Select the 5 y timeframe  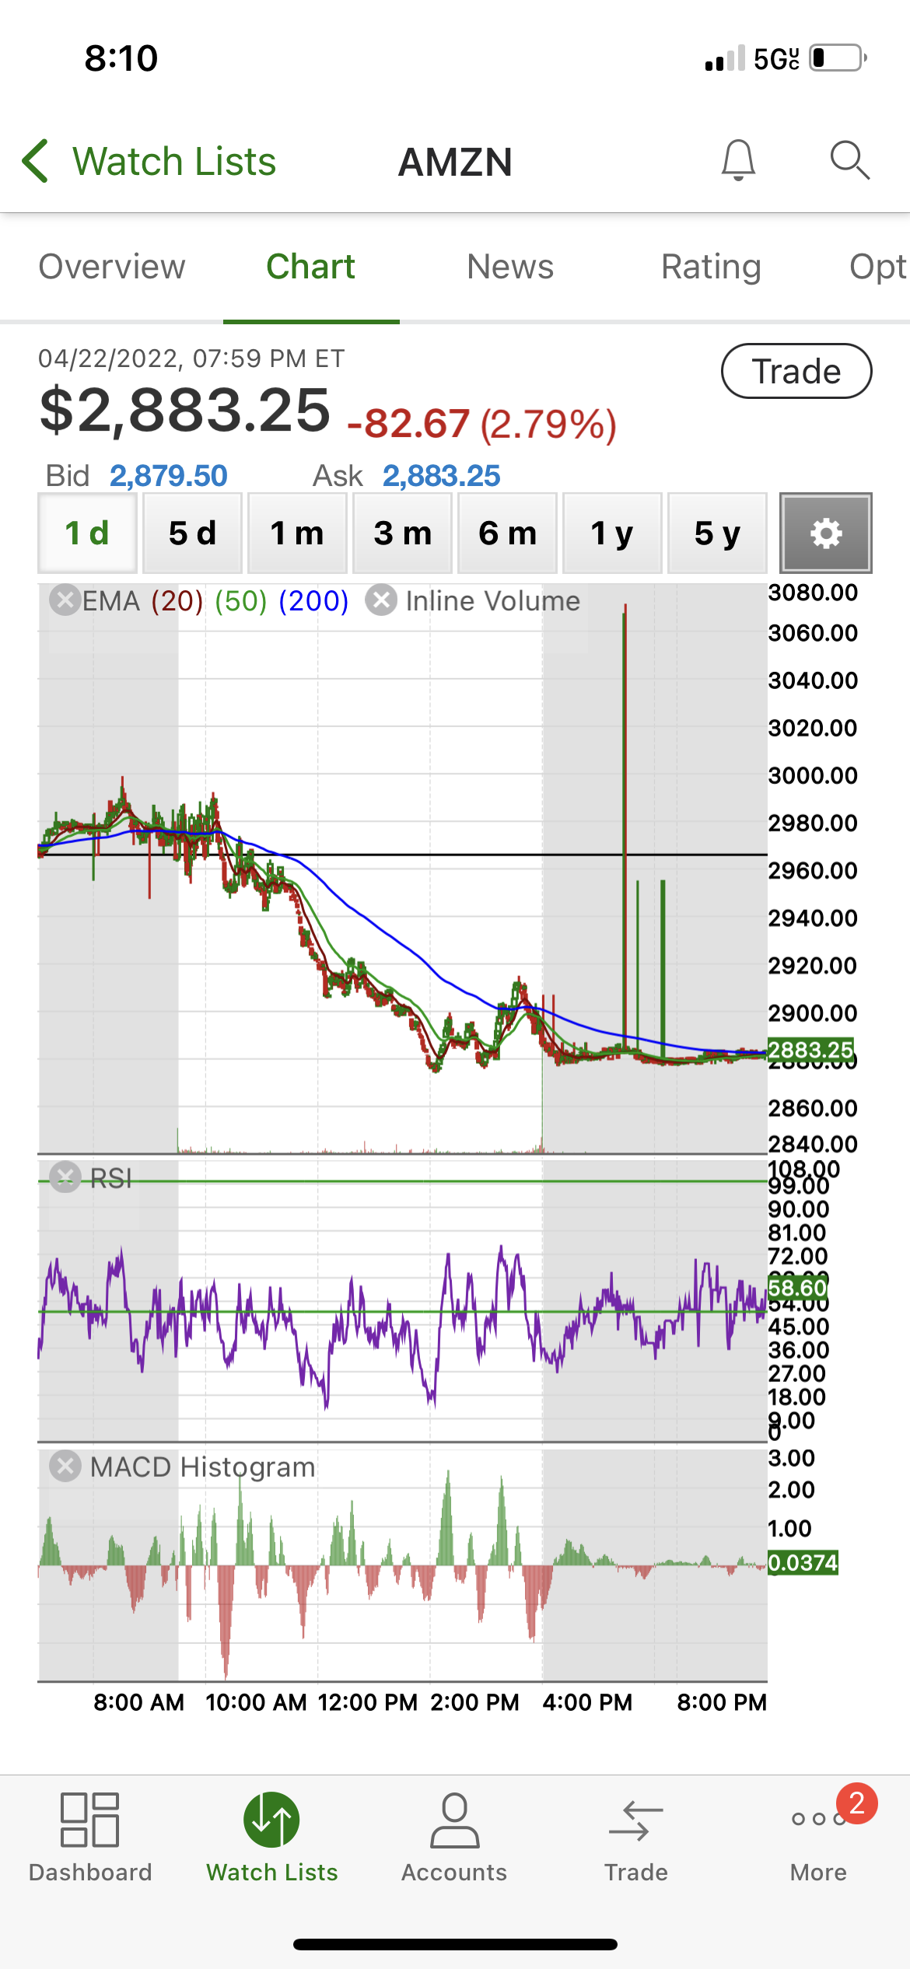pyautogui.click(x=717, y=533)
